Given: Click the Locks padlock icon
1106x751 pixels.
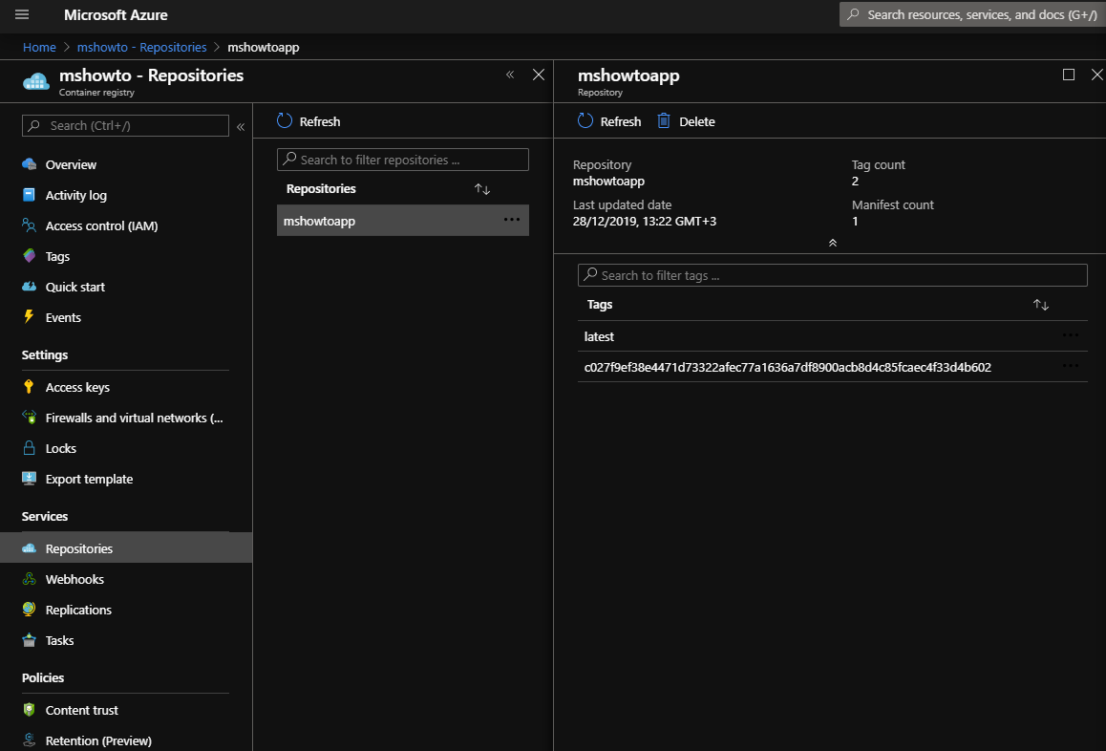Looking at the screenshot, I should click(x=29, y=447).
